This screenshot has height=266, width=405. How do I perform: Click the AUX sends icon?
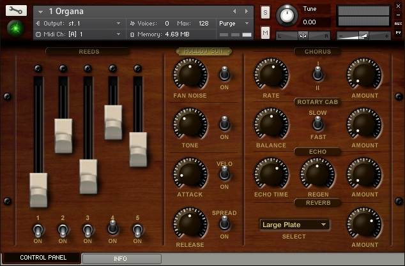pyautogui.click(x=398, y=24)
